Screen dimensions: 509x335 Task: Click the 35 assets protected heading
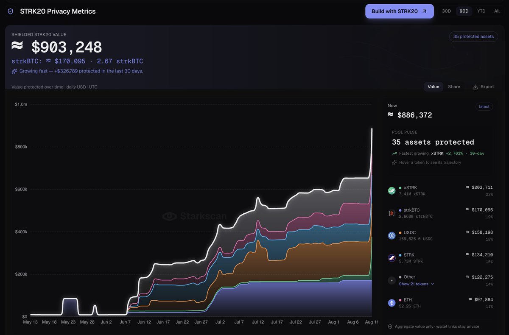coord(433,142)
